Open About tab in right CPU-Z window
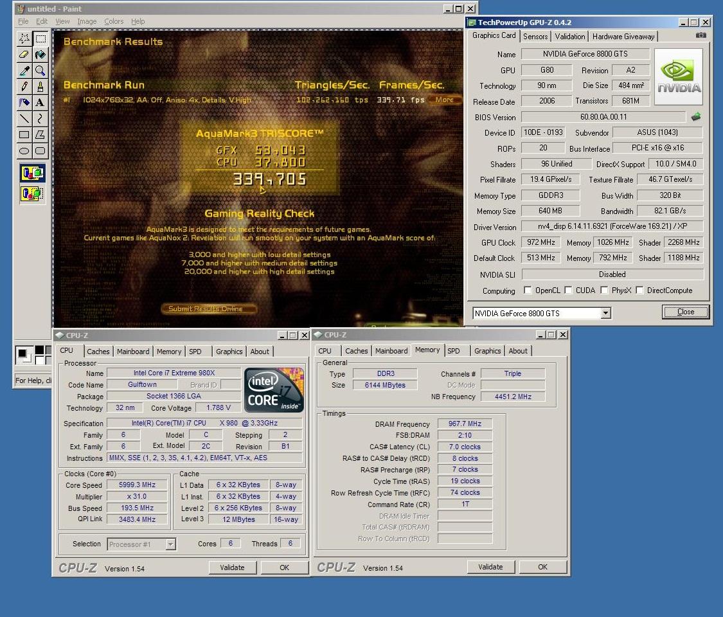 (518, 351)
